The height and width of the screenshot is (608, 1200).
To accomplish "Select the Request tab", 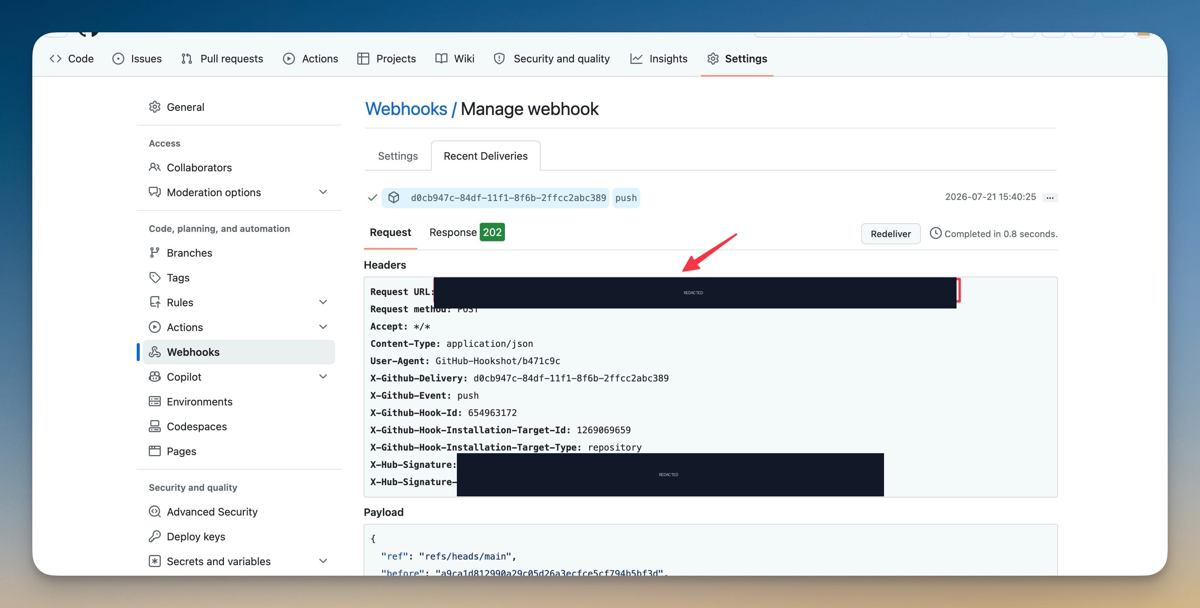I will pos(390,232).
